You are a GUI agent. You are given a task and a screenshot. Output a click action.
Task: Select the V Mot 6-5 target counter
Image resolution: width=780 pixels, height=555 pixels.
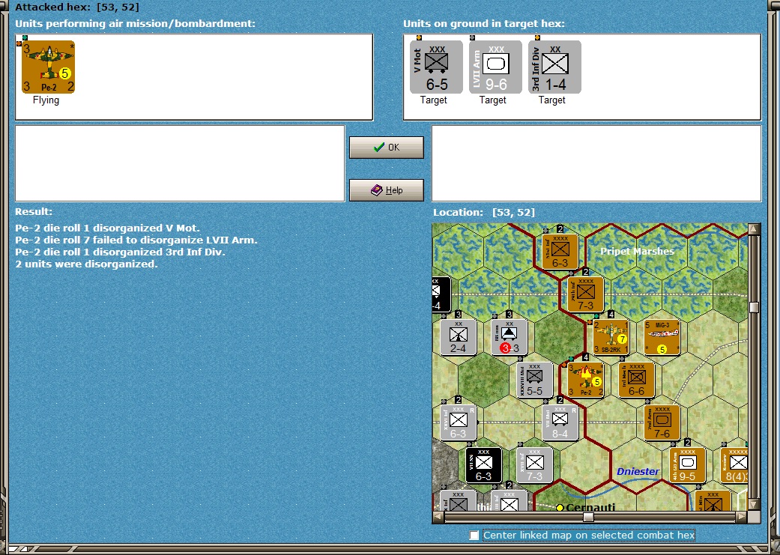(436, 67)
